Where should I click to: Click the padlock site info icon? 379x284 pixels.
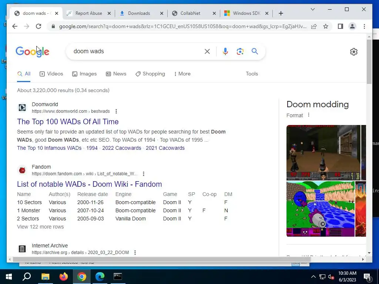53,26
